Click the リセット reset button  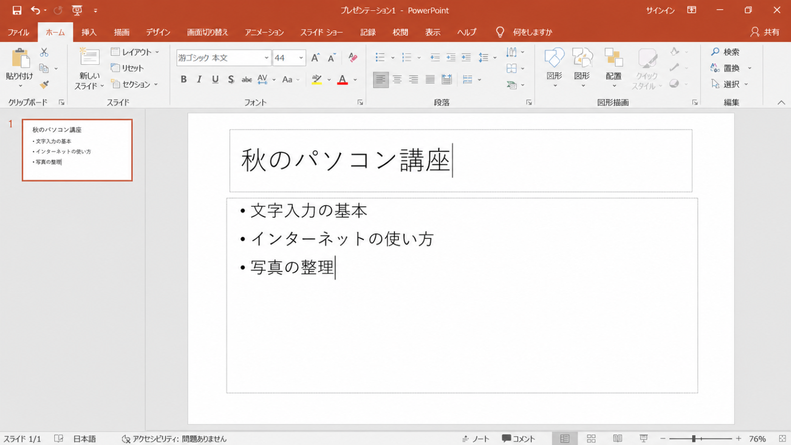(x=128, y=68)
